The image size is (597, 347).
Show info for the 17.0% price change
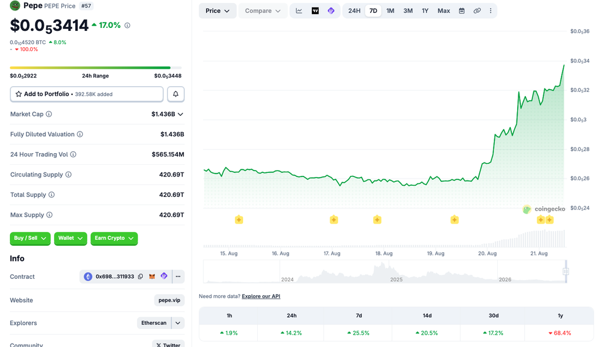[128, 26]
